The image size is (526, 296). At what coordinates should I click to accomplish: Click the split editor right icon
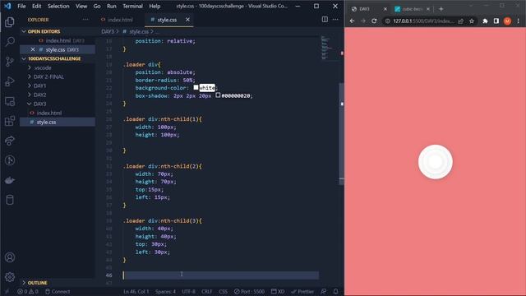click(325, 20)
